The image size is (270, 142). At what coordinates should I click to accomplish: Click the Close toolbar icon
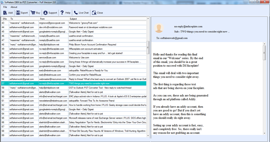(94, 13)
